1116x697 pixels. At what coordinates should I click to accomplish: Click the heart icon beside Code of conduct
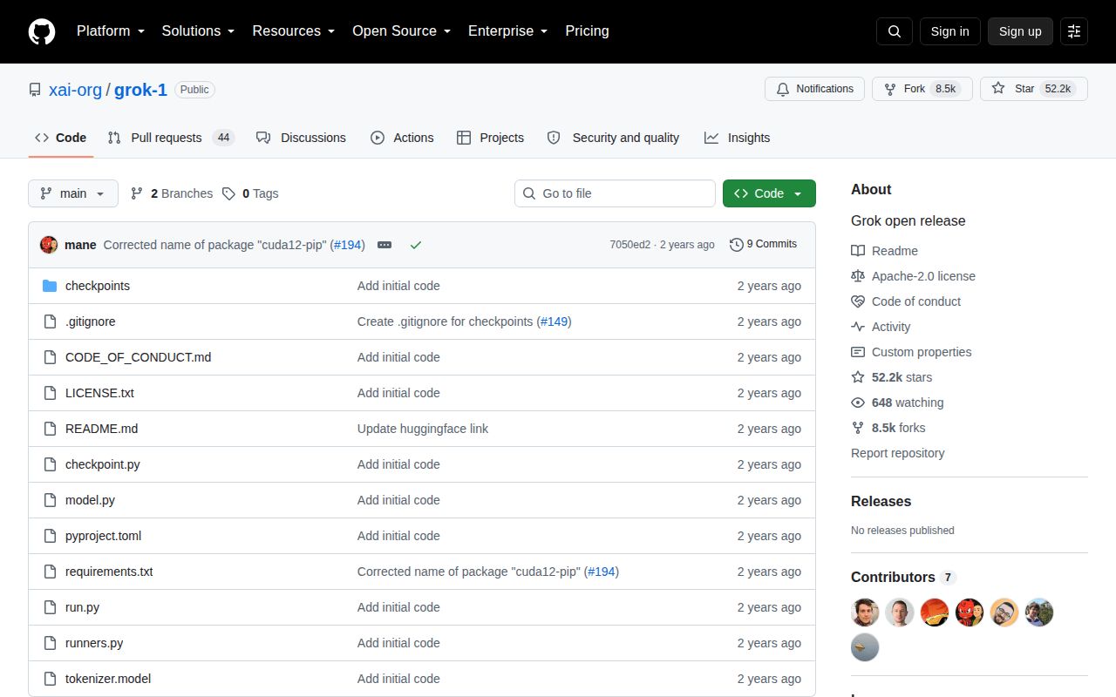coord(858,301)
